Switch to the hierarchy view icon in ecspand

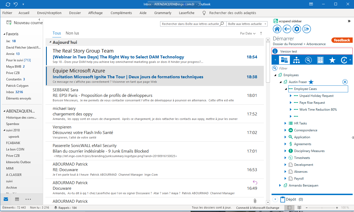pos(296,60)
